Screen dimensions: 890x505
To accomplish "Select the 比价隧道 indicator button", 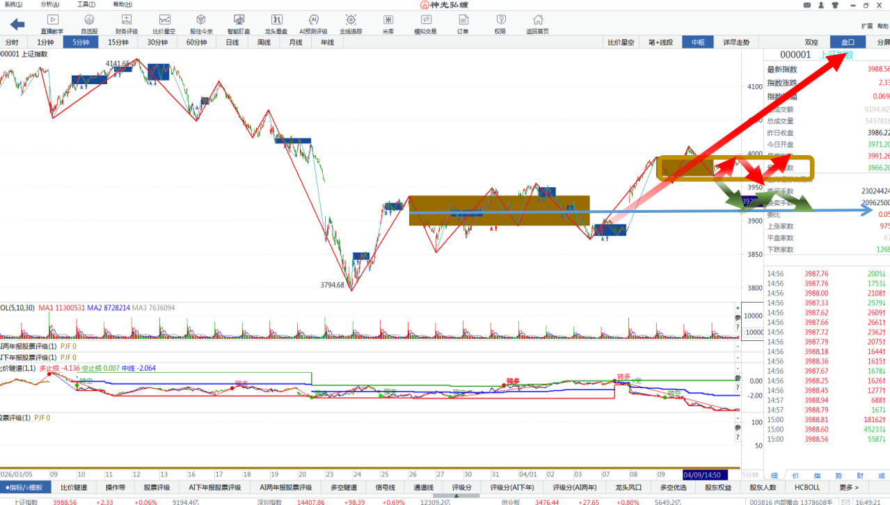I will click(74, 488).
